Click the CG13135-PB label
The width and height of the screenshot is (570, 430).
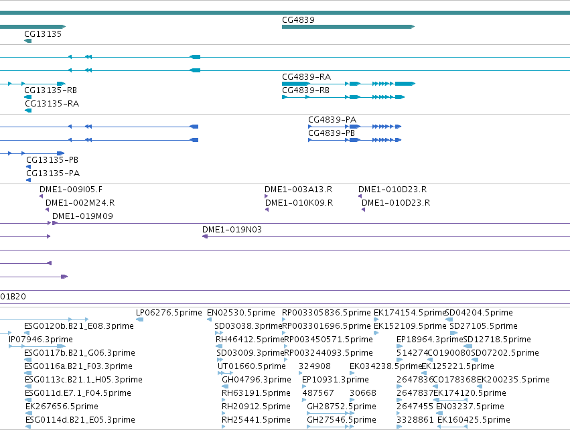(x=52, y=160)
